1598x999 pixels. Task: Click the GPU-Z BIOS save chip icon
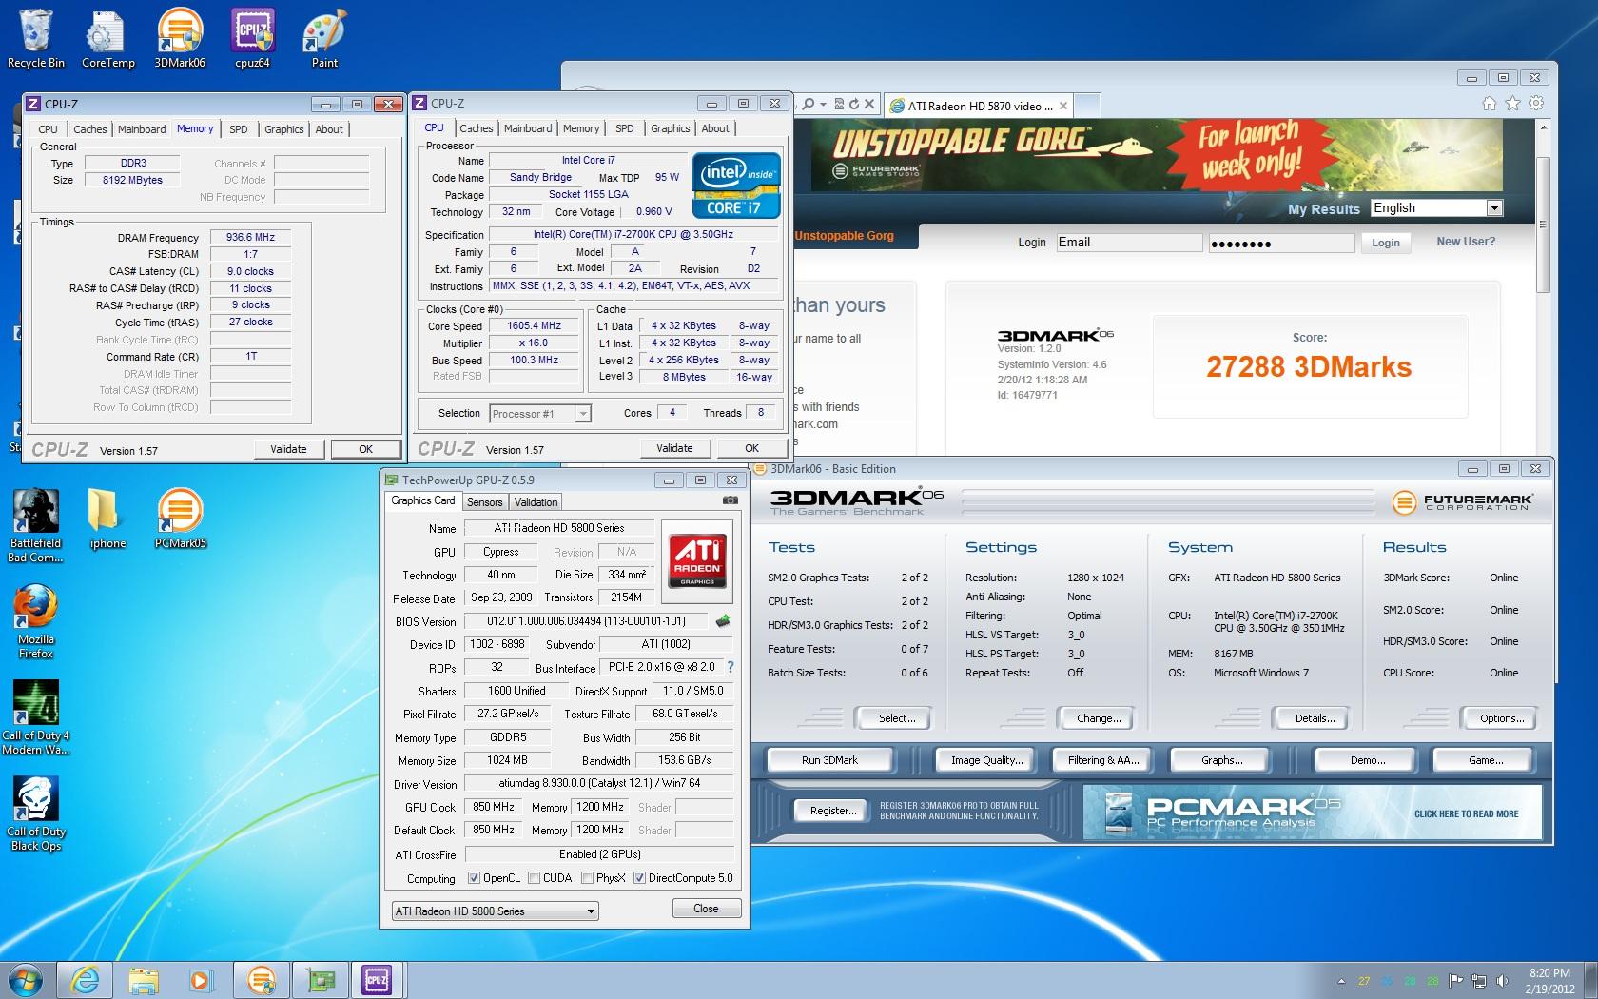723,621
